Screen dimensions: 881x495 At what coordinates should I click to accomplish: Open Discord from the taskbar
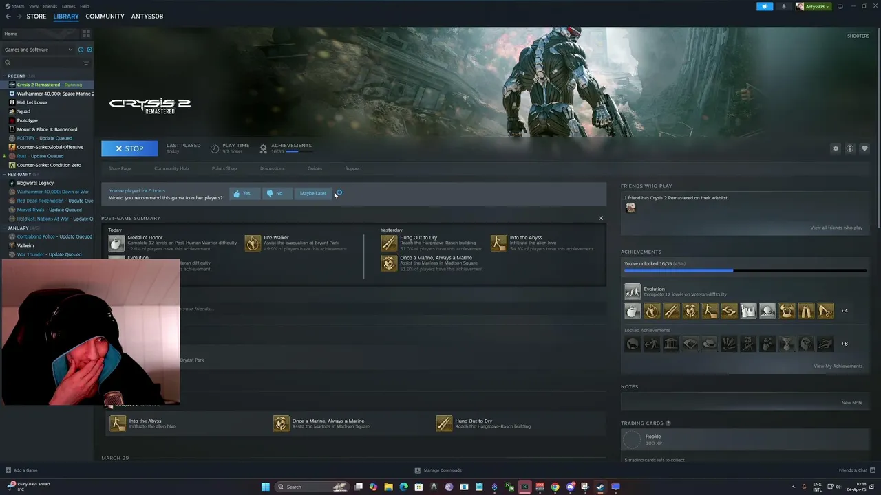(570, 487)
